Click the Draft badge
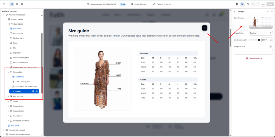 pyautogui.click(x=123, y=4)
